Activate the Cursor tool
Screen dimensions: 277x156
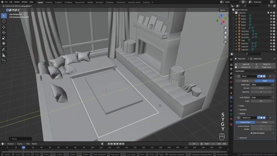tap(4, 21)
